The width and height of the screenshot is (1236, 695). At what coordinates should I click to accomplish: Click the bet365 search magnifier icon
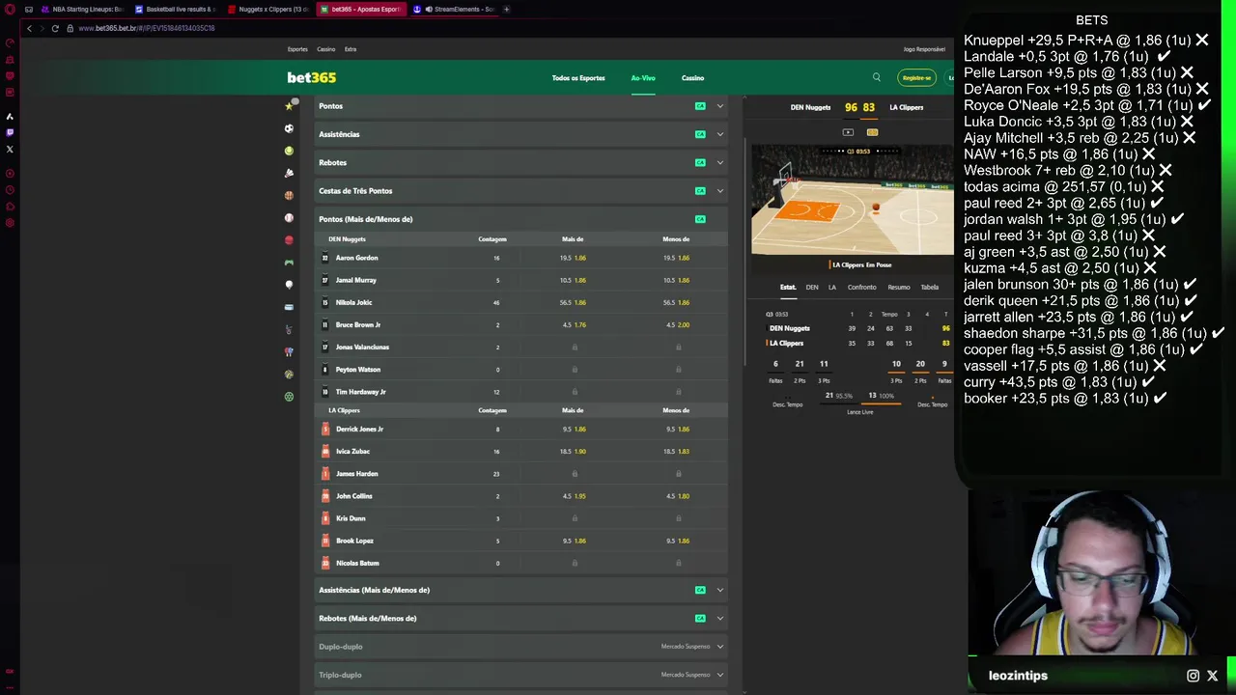click(x=877, y=77)
